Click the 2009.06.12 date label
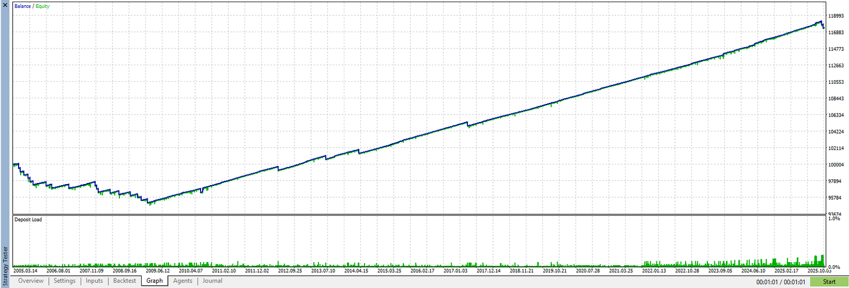 click(158, 271)
